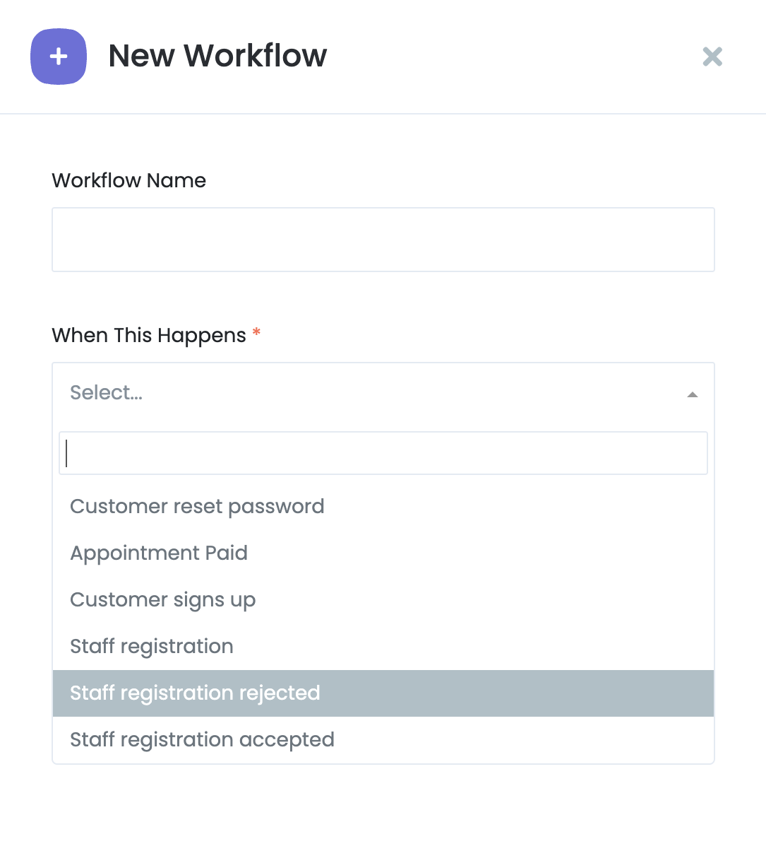
Task: Select Staff registration accepted from the list
Action: click(x=202, y=740)
